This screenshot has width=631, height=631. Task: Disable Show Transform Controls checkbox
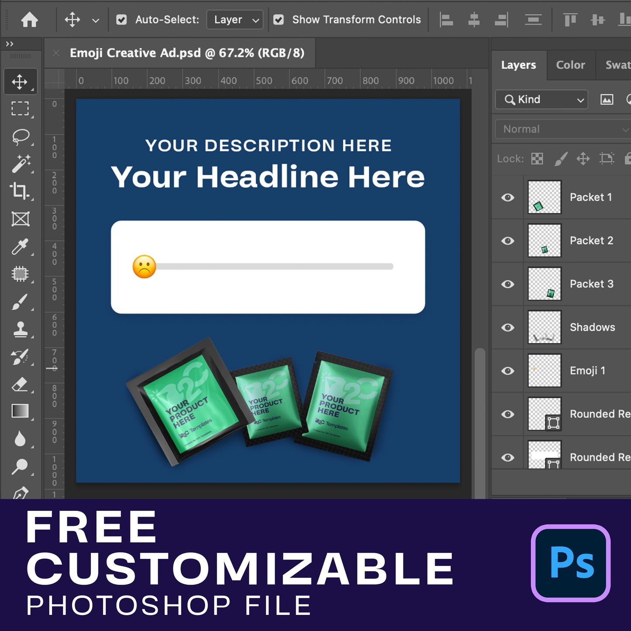(x=279, y=20)
